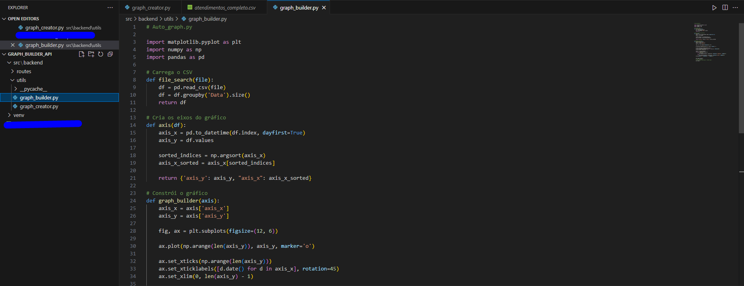Click line number 8 in gutter

click(x=134, y=80)
